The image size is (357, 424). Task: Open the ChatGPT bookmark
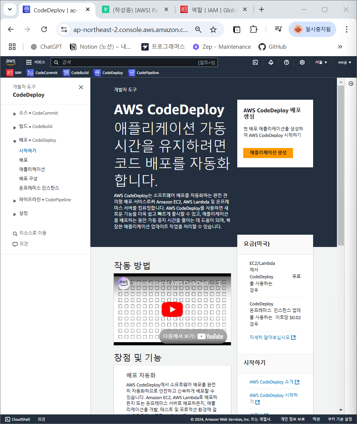(x=46, y=47)
